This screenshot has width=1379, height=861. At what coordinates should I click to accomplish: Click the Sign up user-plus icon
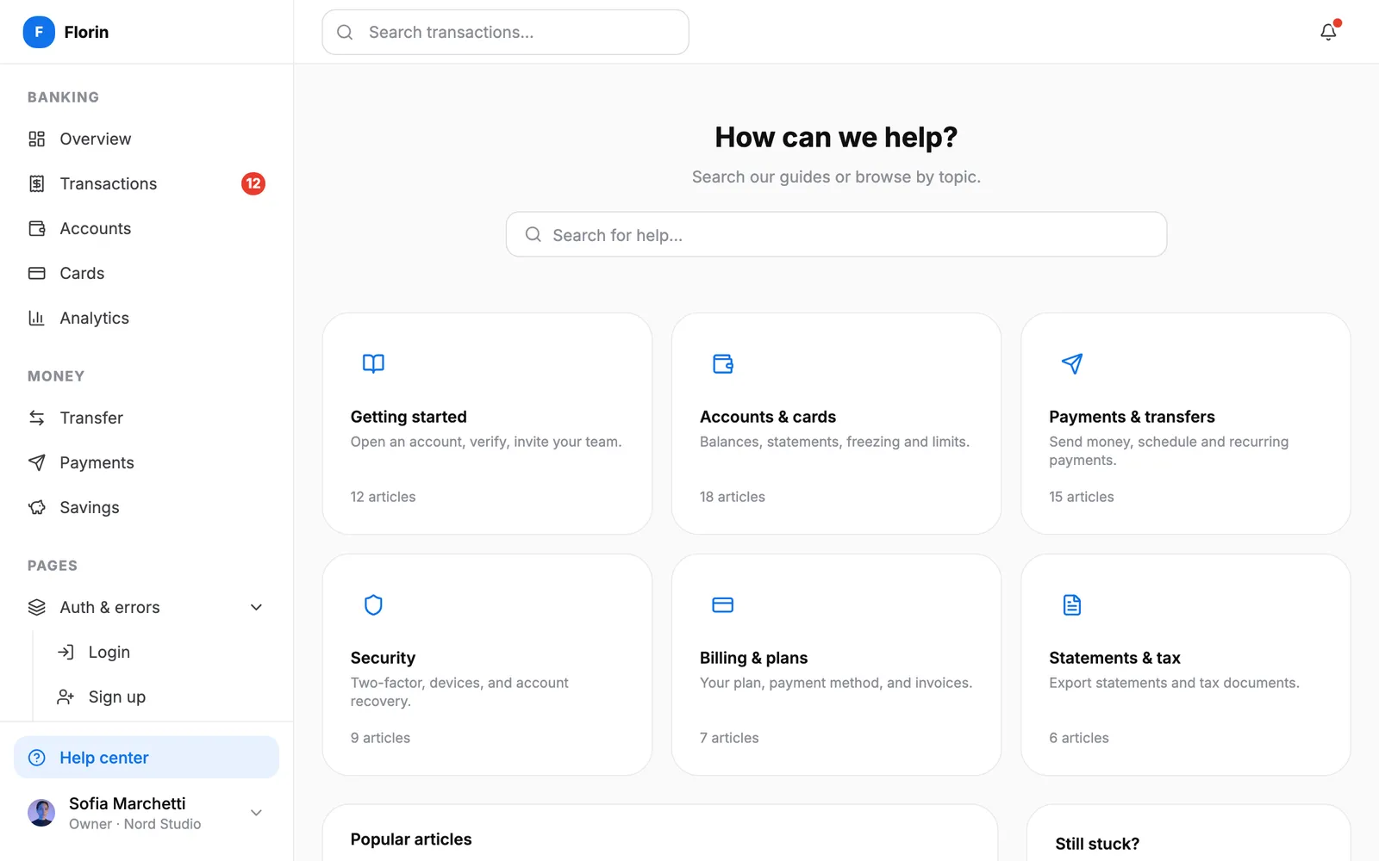coord(66,697)
